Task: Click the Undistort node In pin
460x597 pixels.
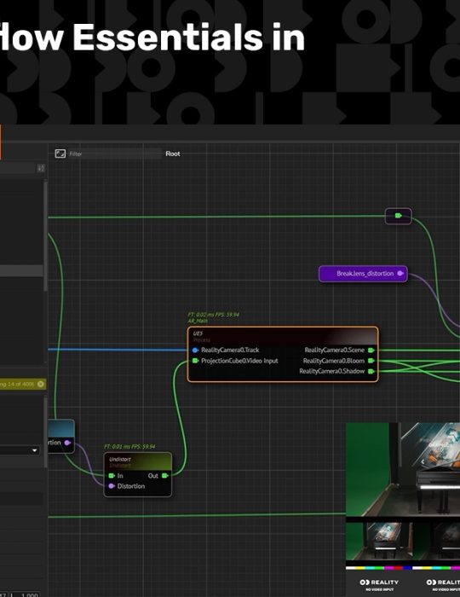Action: [x=112, y=476]
